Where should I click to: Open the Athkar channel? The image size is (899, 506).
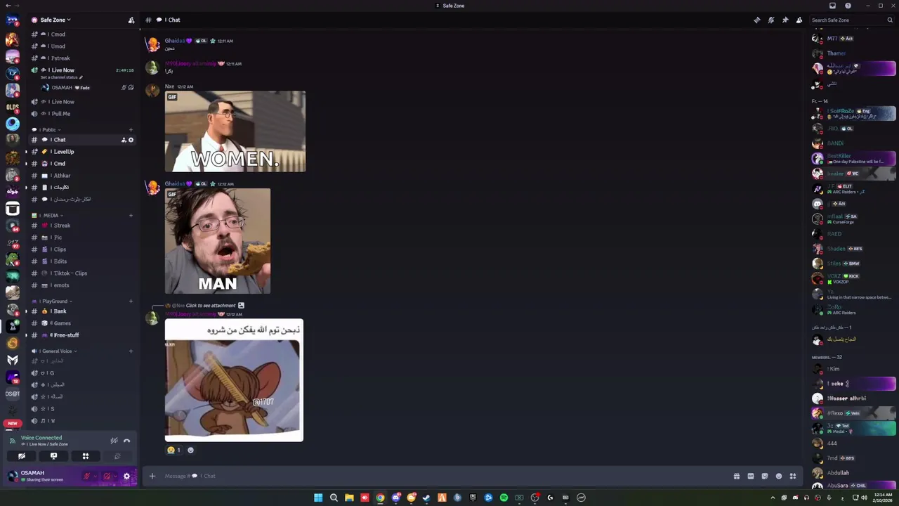(x=83, y=176)
